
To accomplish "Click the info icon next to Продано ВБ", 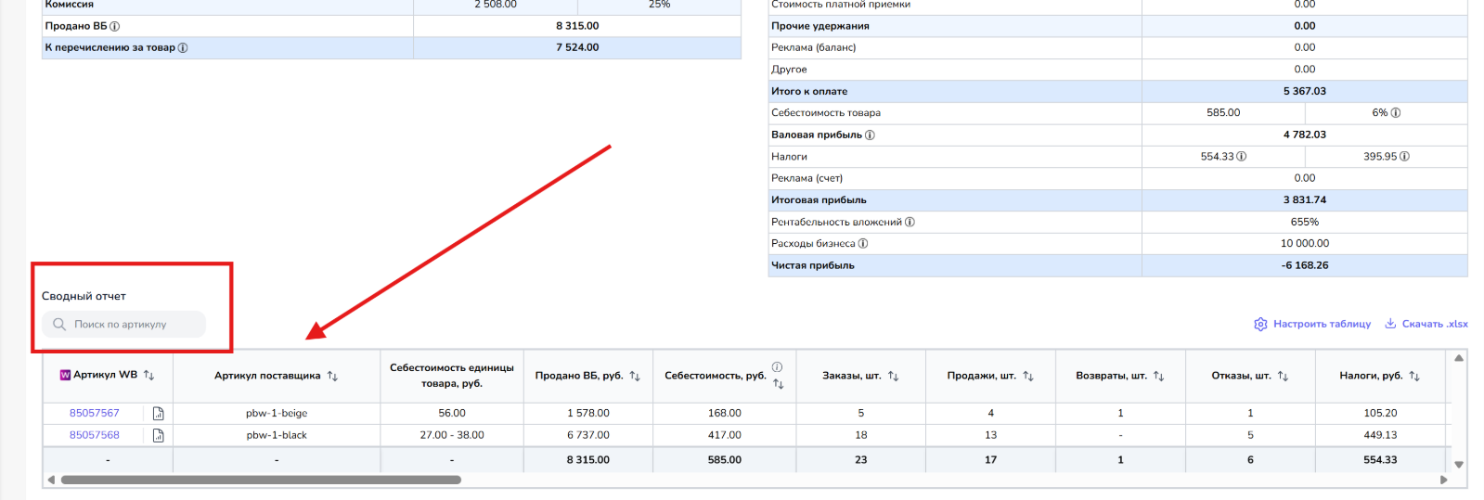I will click(x=115, y=26).
